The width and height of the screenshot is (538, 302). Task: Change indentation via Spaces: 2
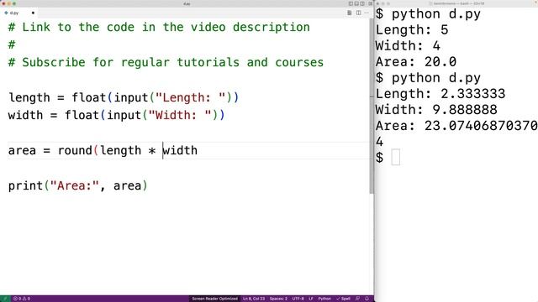click(x=278, y=299)
